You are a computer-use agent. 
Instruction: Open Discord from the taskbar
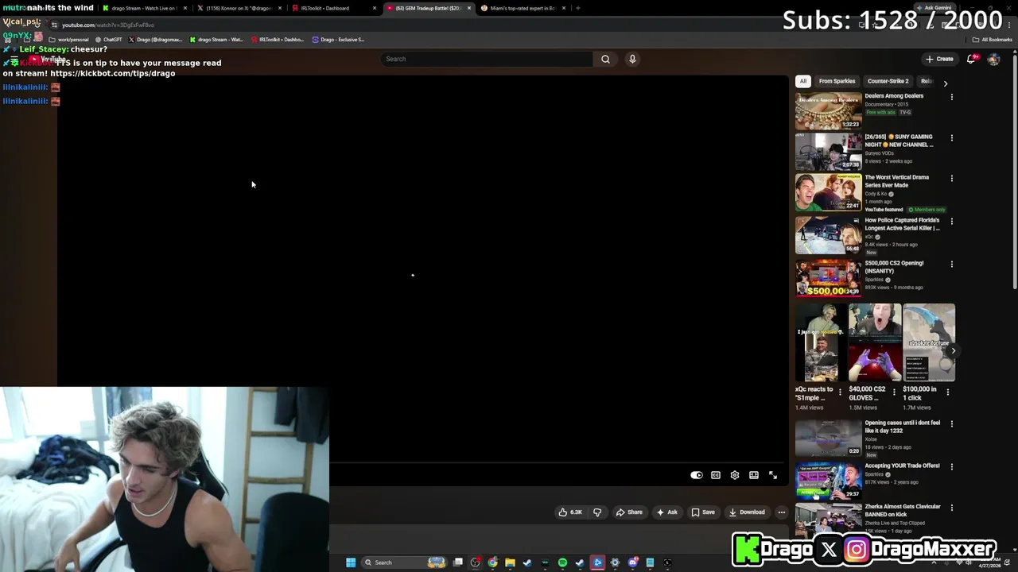(633, 562)
